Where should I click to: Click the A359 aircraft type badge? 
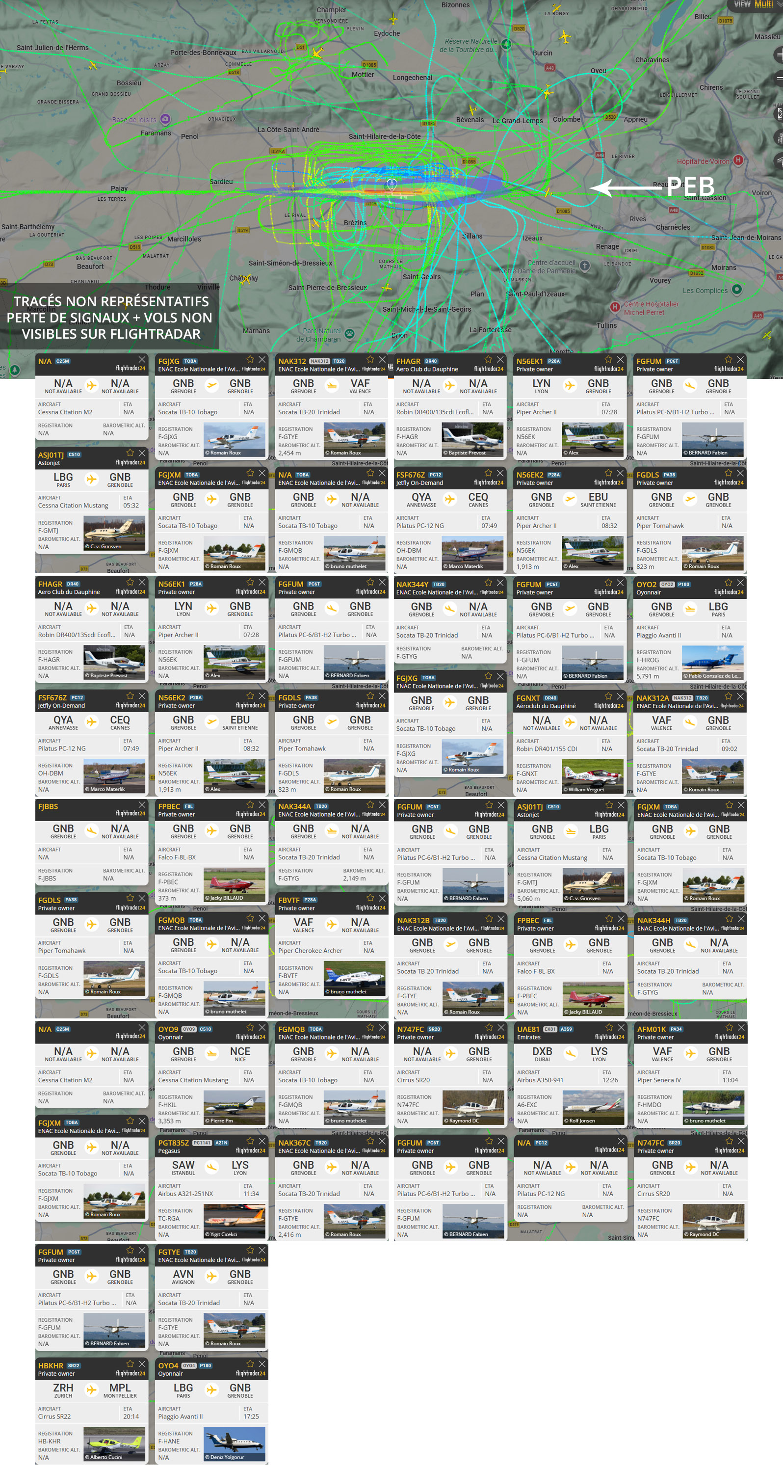tap(567, 1029)
